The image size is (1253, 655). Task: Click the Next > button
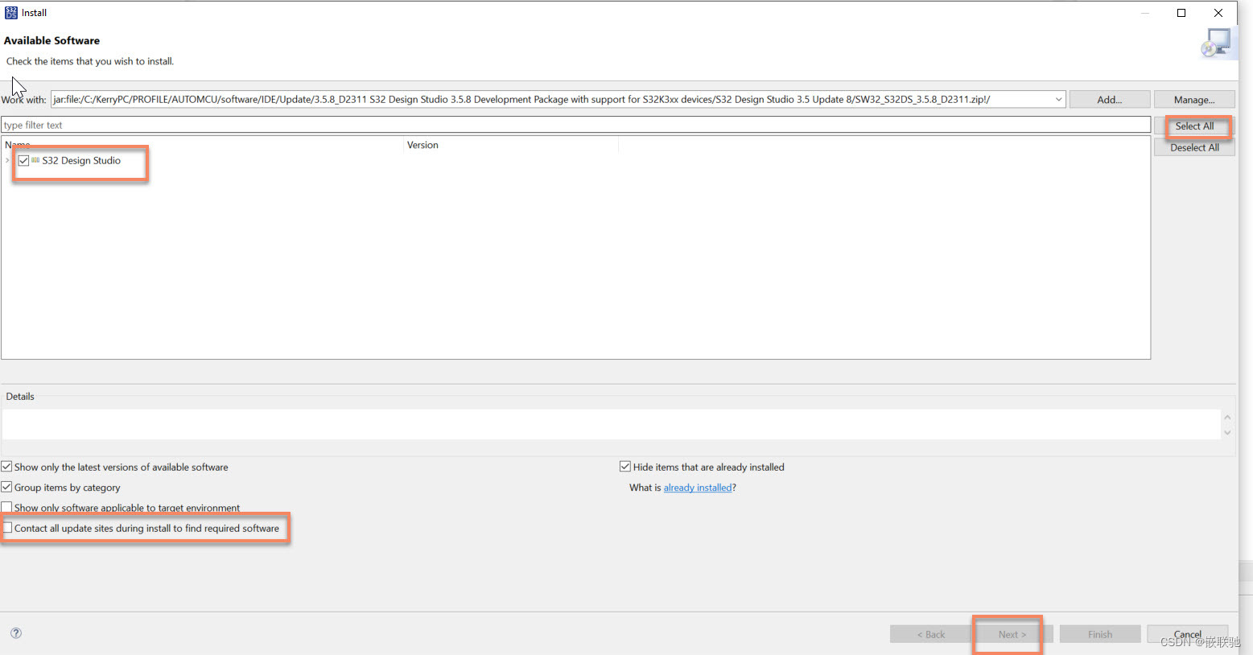pyautogui.click(x=1012, y=634)
